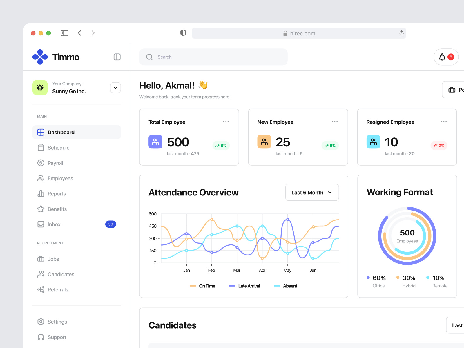Open Benefits in the sidebar
Image resolution: width=464 pixels, height=348 pixels.
click(77, 209)
